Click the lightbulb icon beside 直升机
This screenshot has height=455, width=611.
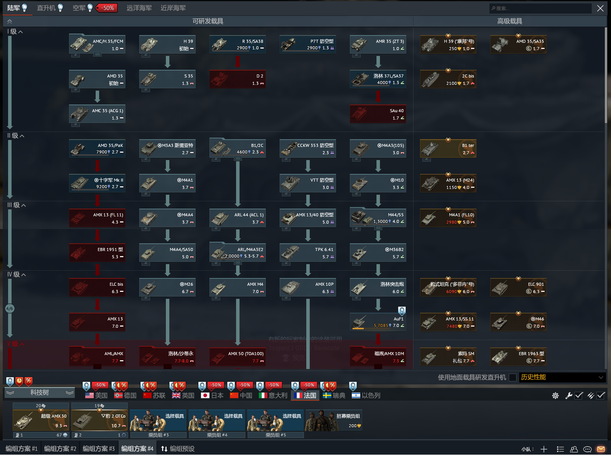coord(60,8)
